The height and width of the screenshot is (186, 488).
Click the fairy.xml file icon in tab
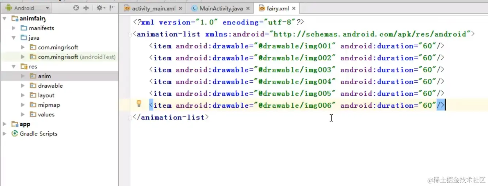click(x=262, y=8)
